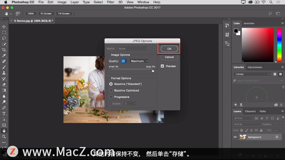The height and width of the screenshot is (160, 285).
Task: Open the Layers panel options menu
Action: coord(282,111)
